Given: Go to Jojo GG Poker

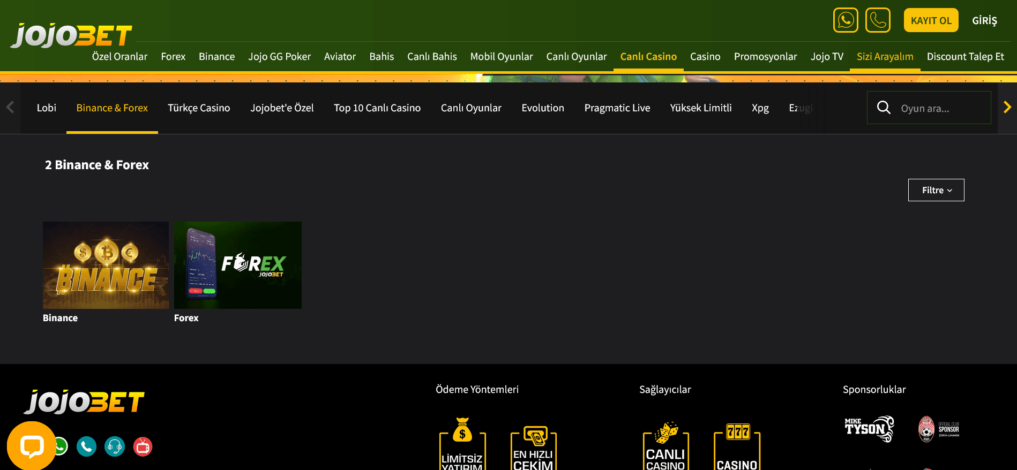Looking at the screenshot, I should (279, 56).
